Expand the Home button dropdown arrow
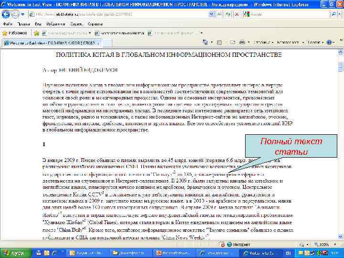The width and height of the screenshot is (344, 258). [212, 43]
